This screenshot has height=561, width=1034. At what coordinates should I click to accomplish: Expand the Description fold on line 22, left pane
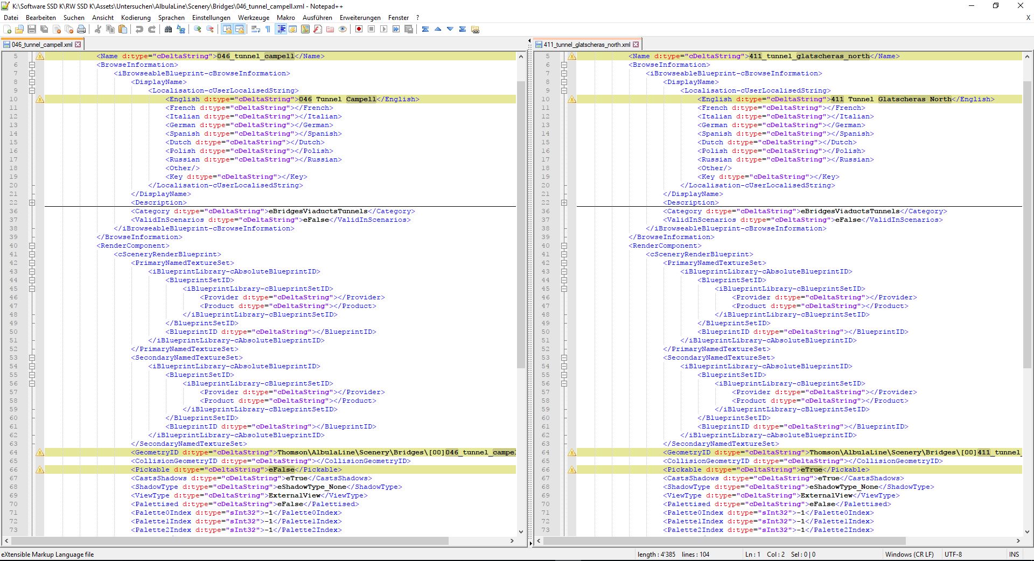click(x=32, y=202)
